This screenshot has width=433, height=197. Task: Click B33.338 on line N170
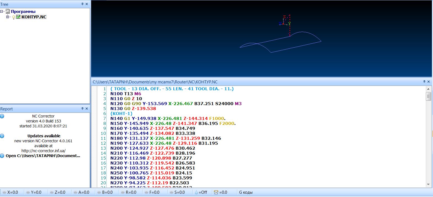pyautogui.click(x=186, y=133)
